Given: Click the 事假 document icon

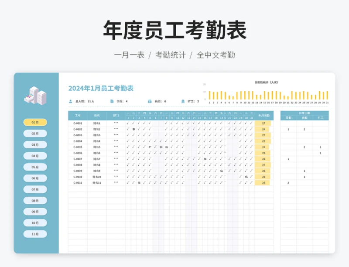Looking at the screenshot, I should pyautogui.click(x=111, y=101).
